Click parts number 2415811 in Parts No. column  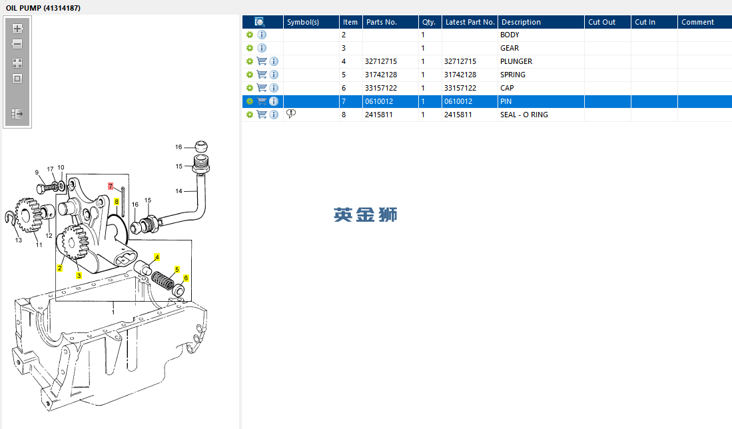click(378, 115)
